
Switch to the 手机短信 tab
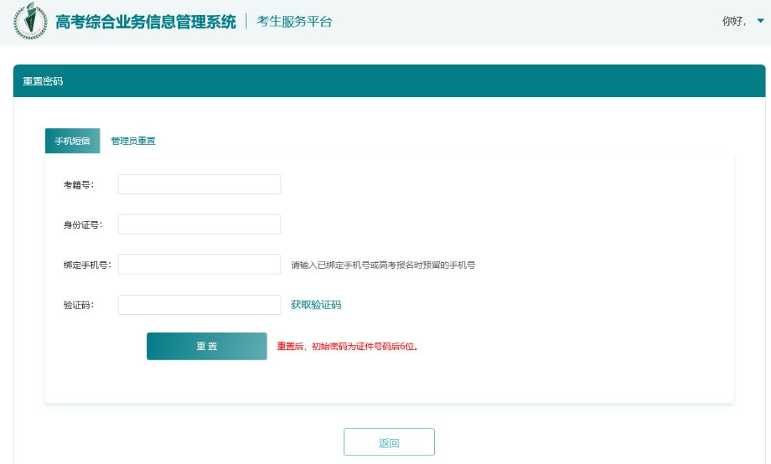point(72,141)
